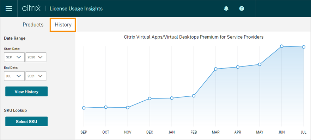Open the Start Date year dropdown (2020)
This screenshot has height=140, width=311.
click(36, 57)
